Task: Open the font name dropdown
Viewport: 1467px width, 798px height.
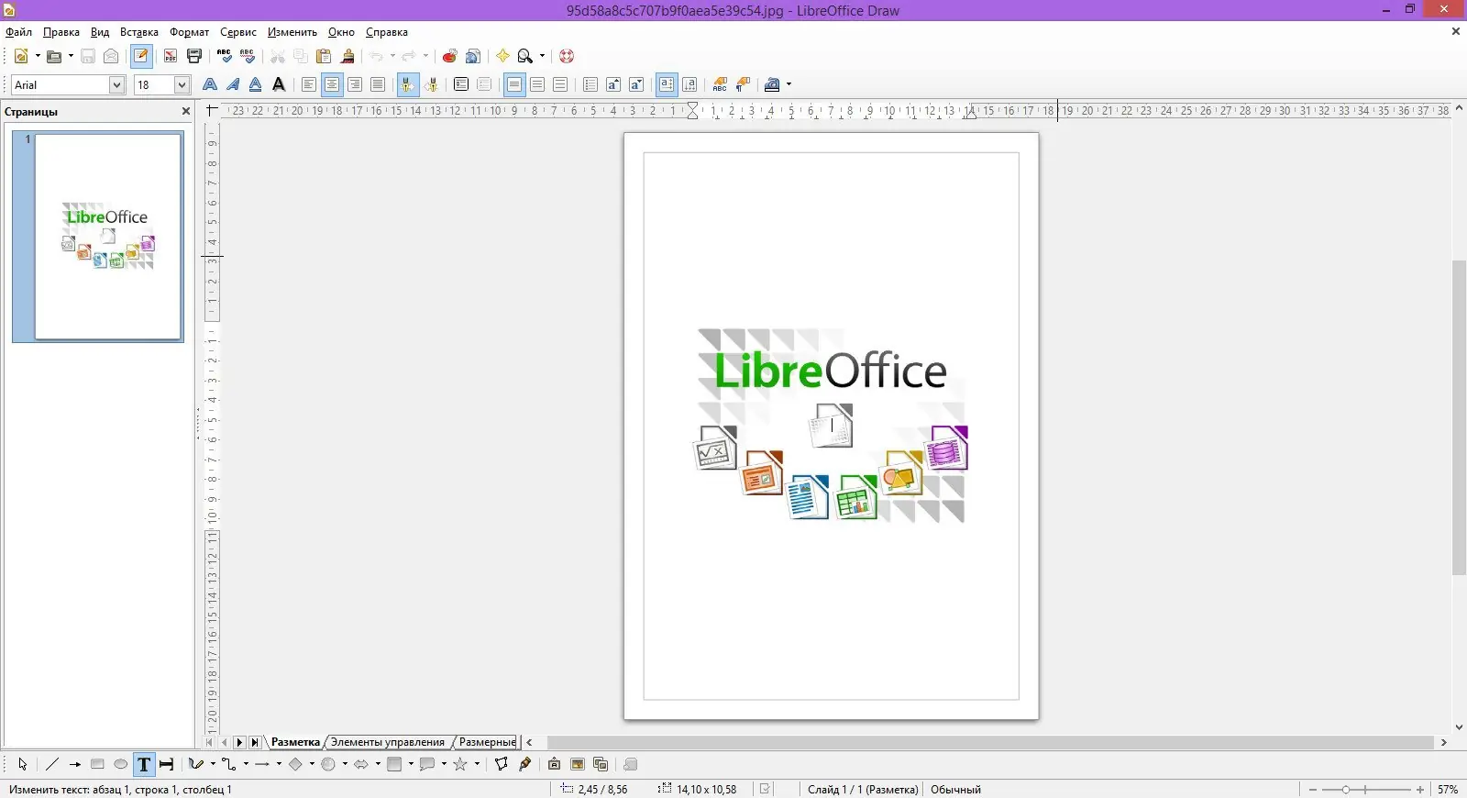Action: coord(116,84)
